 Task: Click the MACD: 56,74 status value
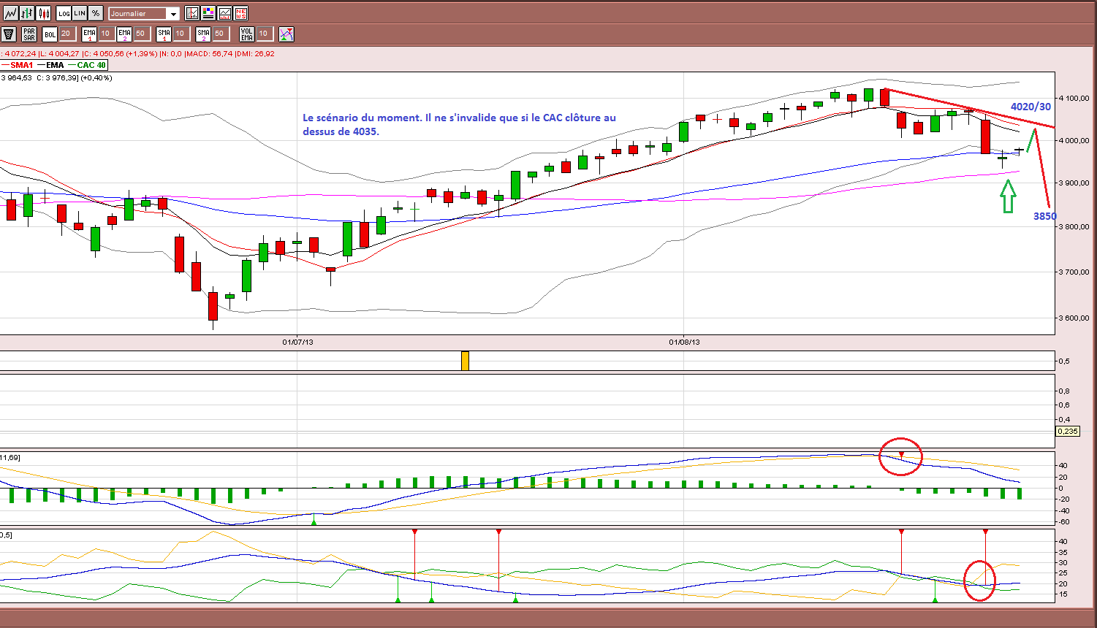point(208,53)
